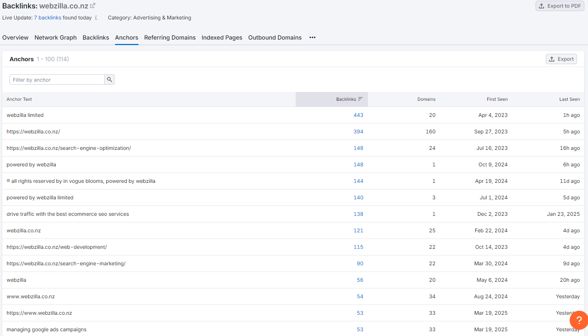
Task: Open 56 backlinks for webzilla anchor
Action: 360,280
